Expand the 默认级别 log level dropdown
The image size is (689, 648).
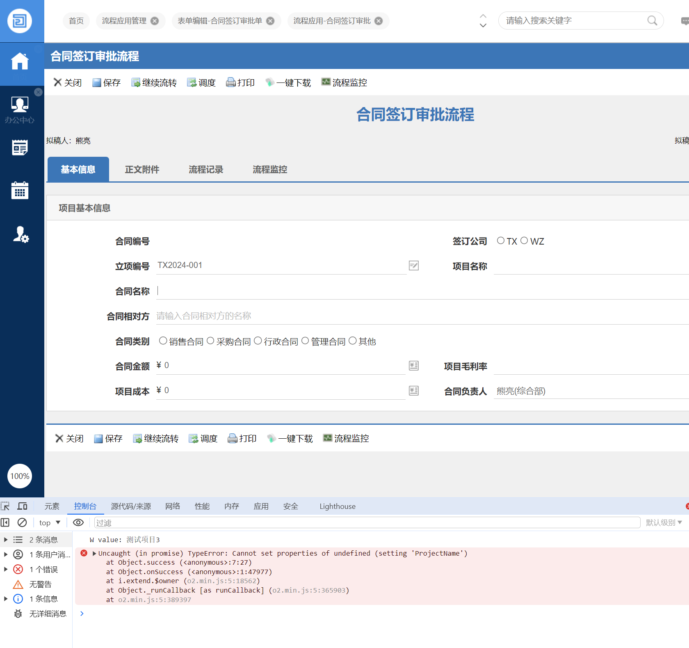[664, 522]
